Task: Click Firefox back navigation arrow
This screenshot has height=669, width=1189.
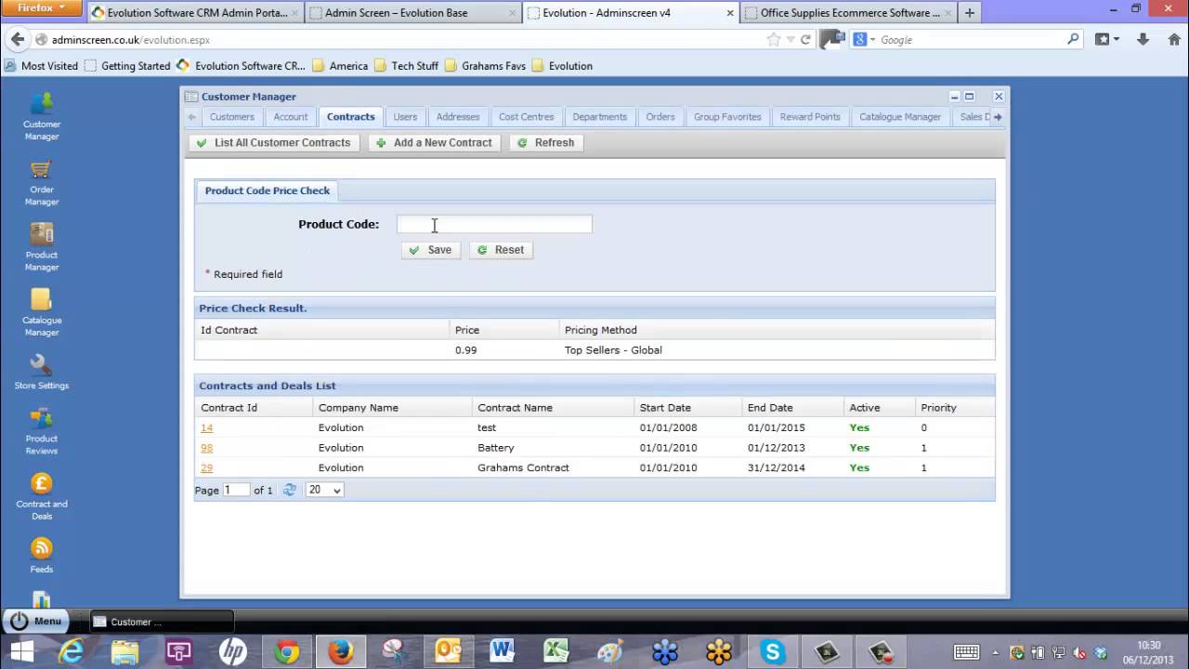Action: point(17,40)
